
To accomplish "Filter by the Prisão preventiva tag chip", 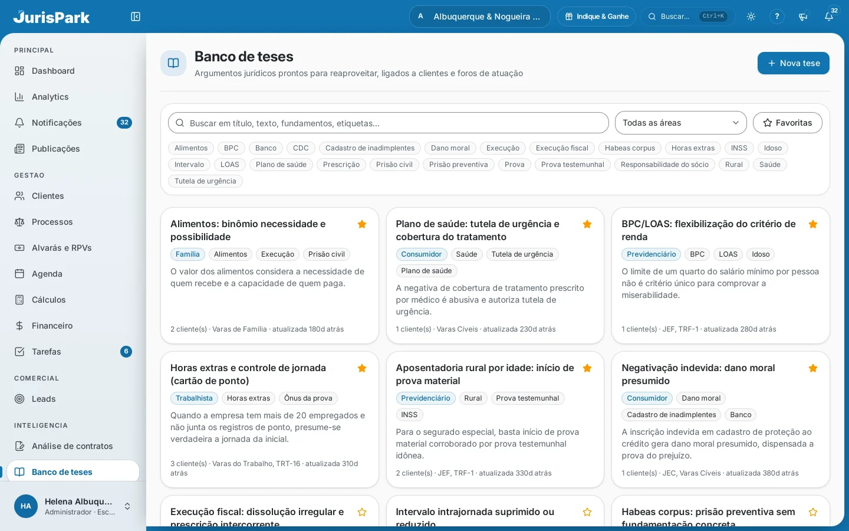I will pyautogui.click(x=459, y=165).
